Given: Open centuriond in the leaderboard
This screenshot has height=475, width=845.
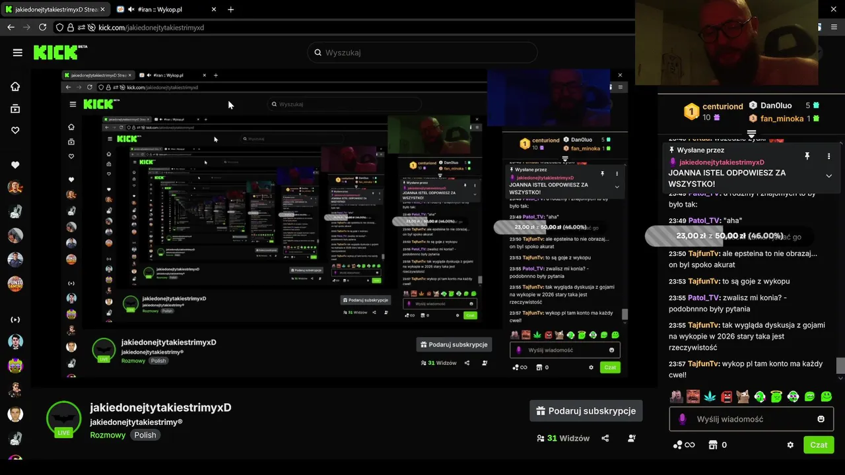Looking at the screenshot, I should pyautogui.click(x=722, y=106).
